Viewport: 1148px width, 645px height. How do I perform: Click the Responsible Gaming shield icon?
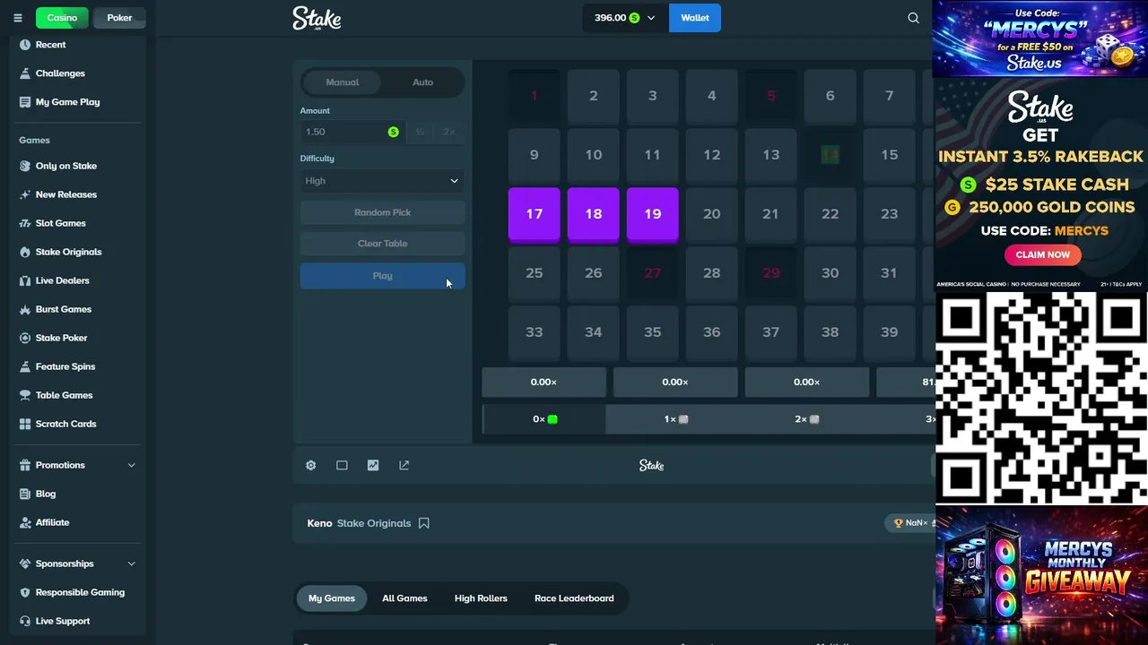click(x=25, y=592)
